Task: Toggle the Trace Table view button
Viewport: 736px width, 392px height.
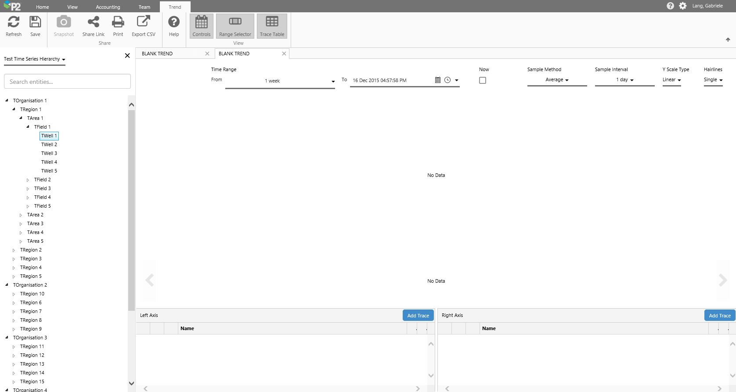Action: [x=272, y=26]
